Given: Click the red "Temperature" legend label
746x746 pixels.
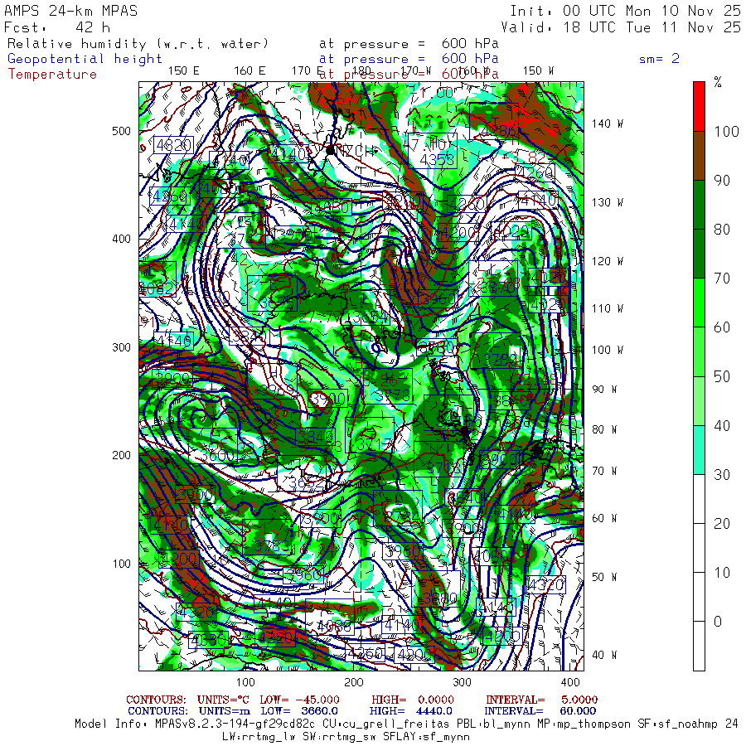Looking at the screenshot, I should (52, 74).
